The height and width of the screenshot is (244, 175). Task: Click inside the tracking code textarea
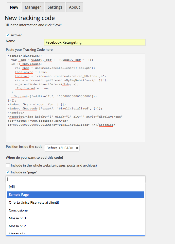(76, 97)
